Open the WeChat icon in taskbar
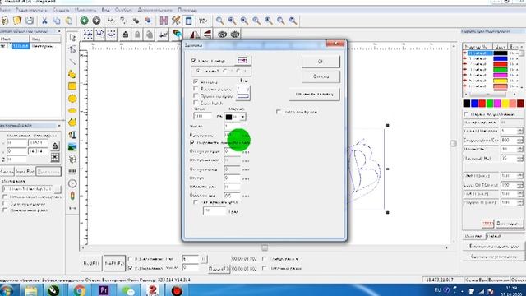Viewport: 526px width, 296px height. (128, 290)
